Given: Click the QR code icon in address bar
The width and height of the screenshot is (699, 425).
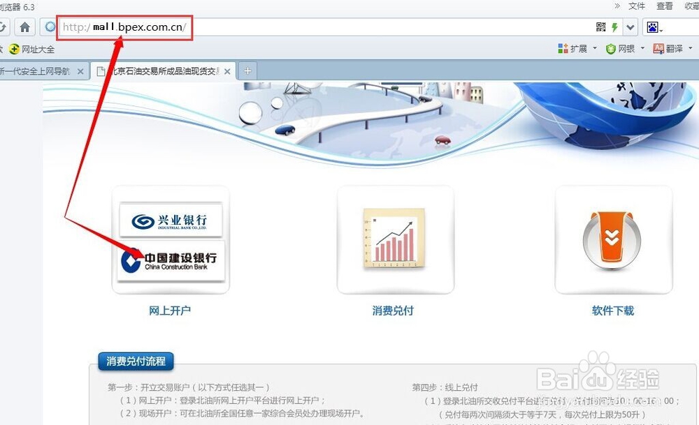Looking at the screenshot, I should (x=601, y=27).
